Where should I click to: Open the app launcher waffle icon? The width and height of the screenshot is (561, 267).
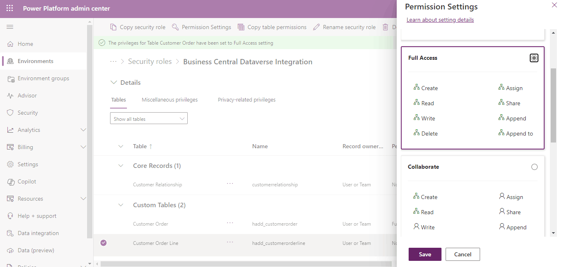pos(10,9)
